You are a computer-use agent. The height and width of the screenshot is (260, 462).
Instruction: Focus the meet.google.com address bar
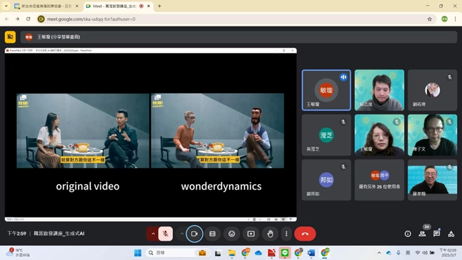point(236,19)
